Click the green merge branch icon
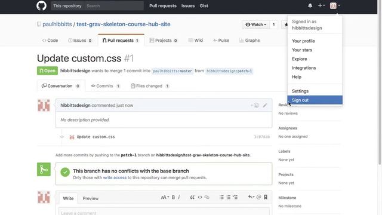The width and height of the screenshot is (382, 215). (x=44, y=169)
